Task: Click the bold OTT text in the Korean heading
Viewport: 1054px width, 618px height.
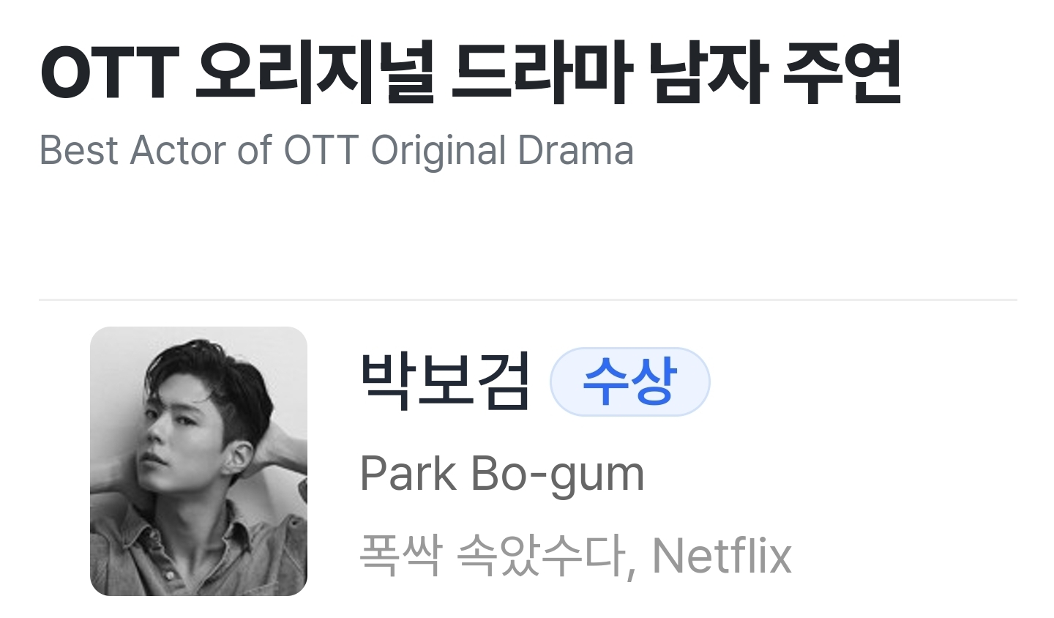Action: click(110, 73)
